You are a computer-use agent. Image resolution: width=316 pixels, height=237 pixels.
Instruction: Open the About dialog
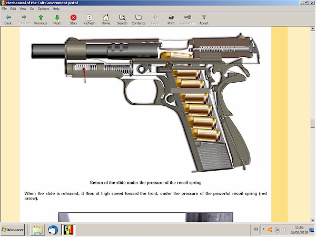point(204,19)
